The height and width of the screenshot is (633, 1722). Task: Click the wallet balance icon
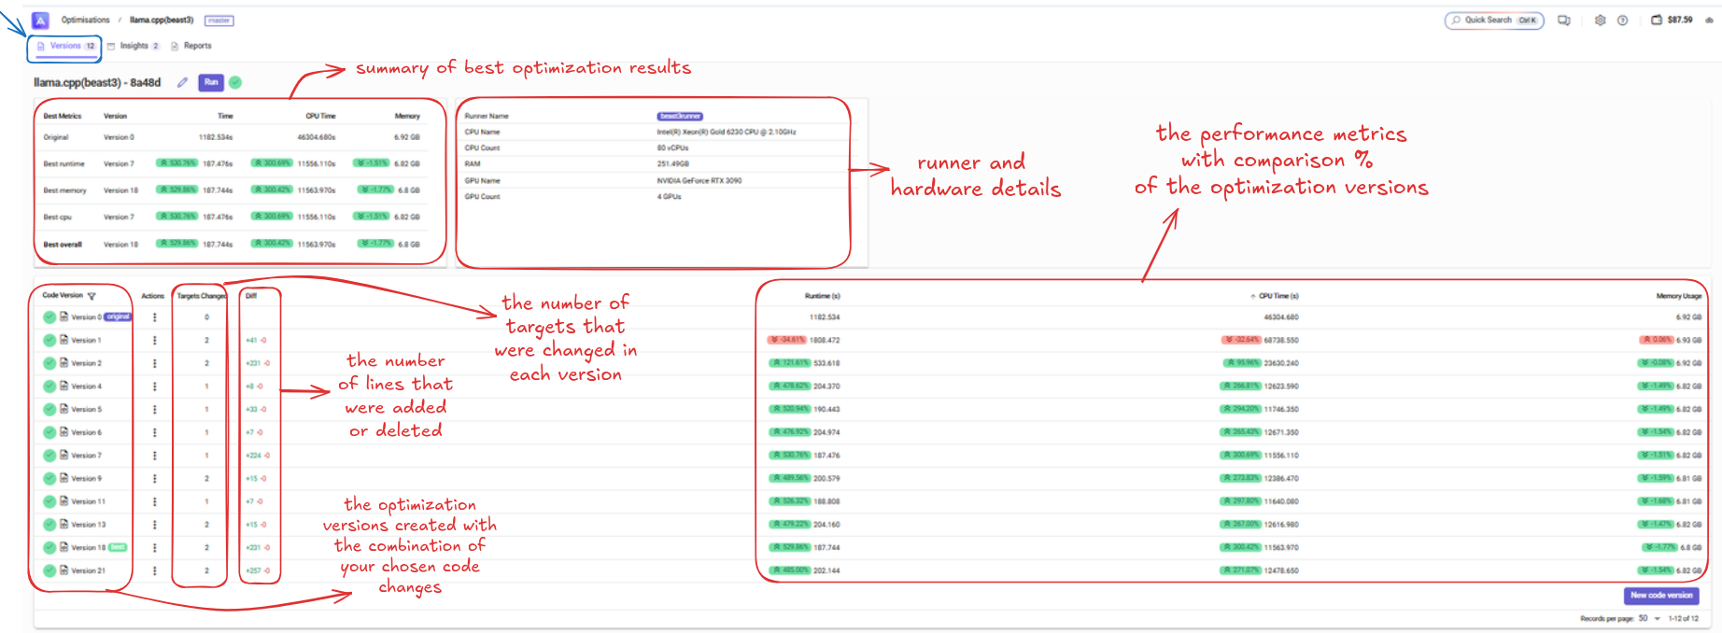pyautogui.click(x=1657, y=20)
